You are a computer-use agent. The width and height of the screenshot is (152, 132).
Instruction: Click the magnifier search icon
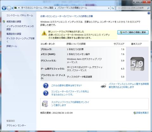[x=148, y=8]
